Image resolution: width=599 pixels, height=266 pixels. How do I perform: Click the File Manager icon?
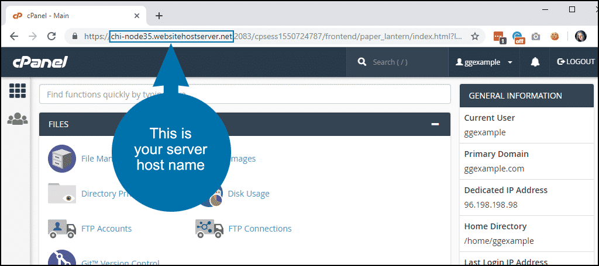[61, 159]
